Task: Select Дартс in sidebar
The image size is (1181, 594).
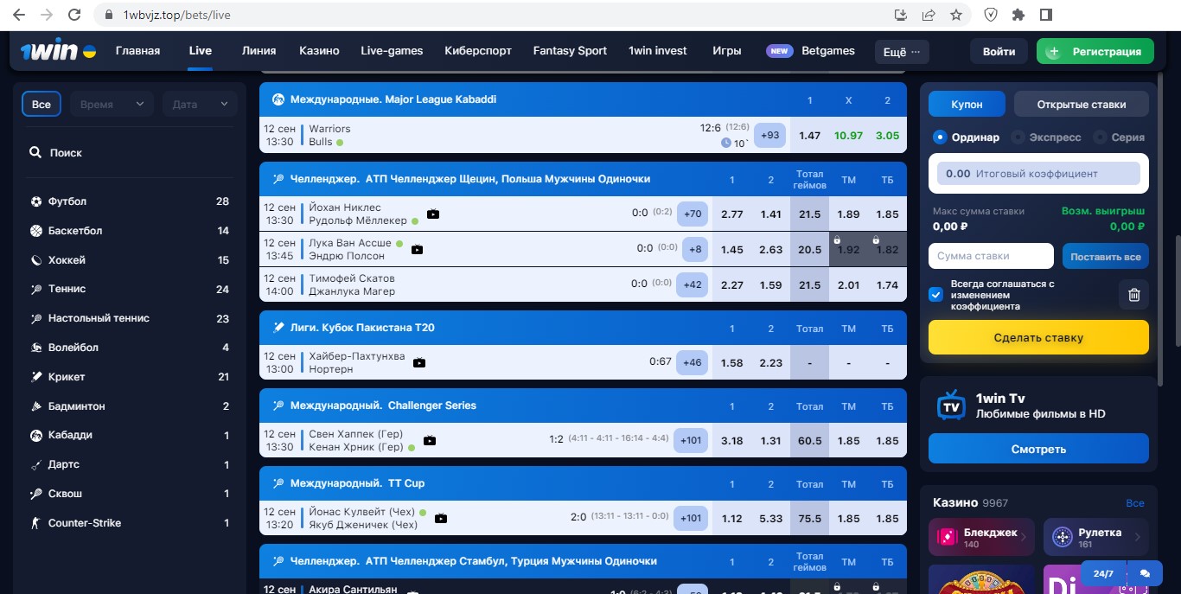Action: click(130, 464)
